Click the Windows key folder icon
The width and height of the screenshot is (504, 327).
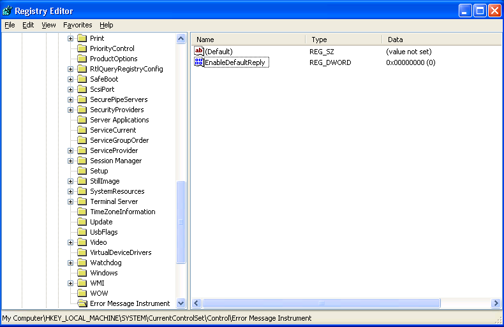point(82,273)
